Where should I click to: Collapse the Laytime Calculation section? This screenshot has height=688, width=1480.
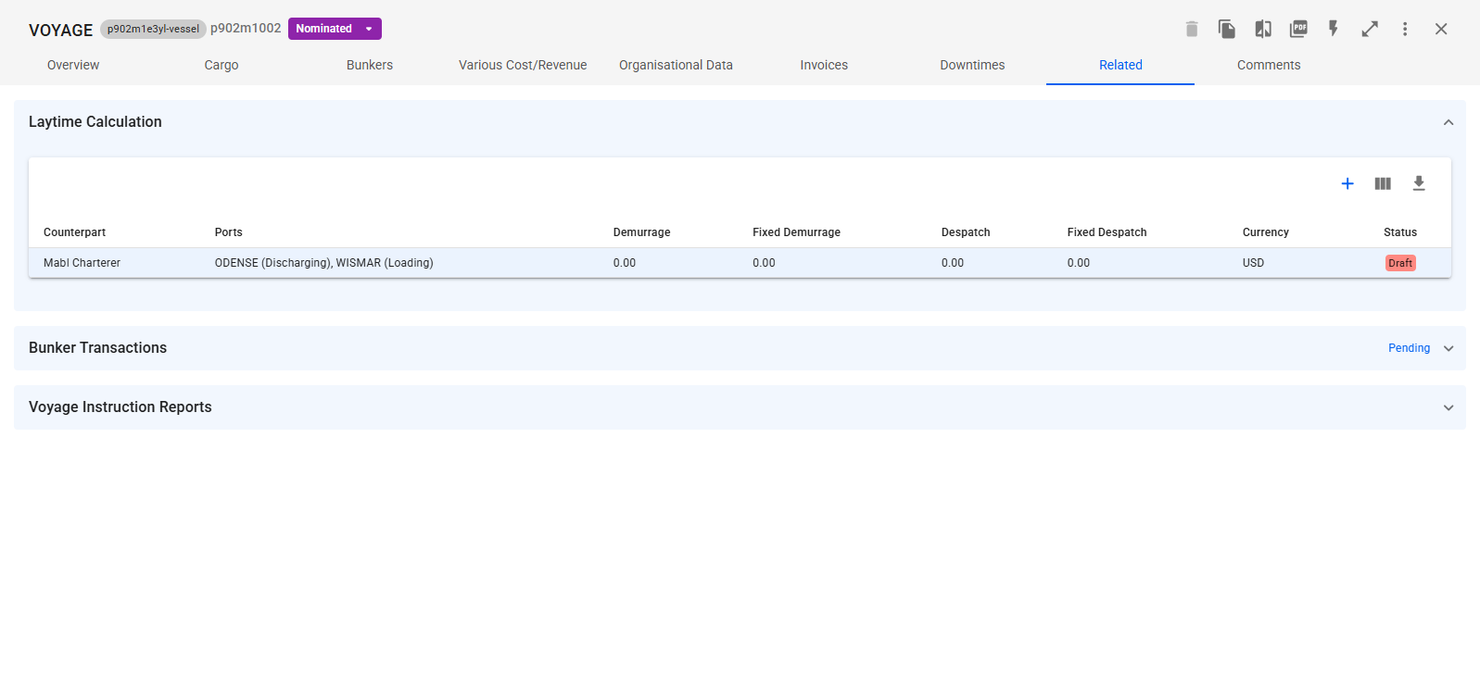click(1448, 122)
